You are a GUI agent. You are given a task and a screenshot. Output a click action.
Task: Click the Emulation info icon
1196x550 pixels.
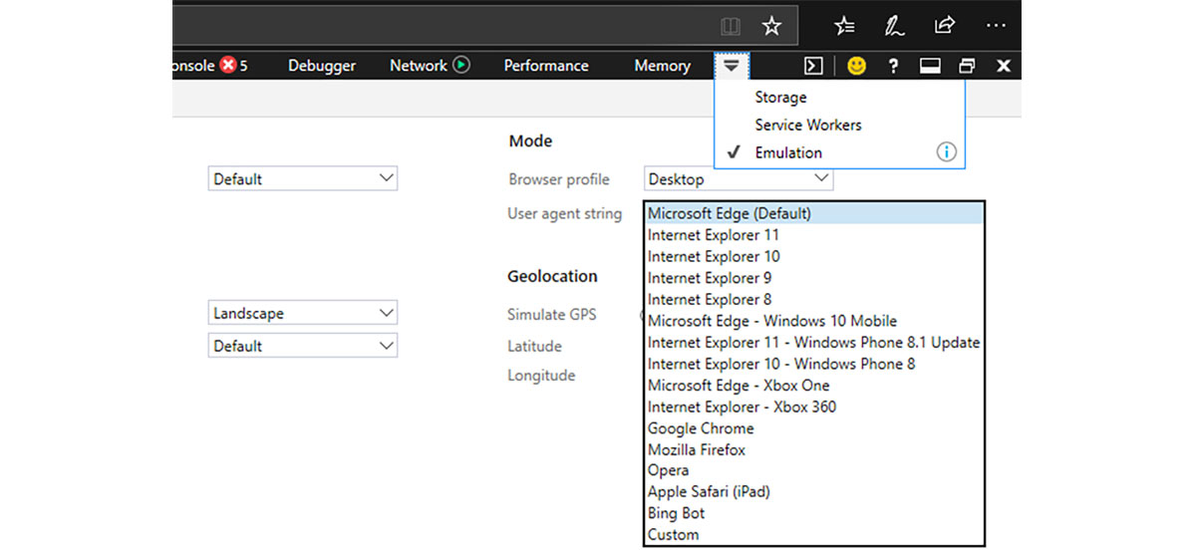(946, 152)
